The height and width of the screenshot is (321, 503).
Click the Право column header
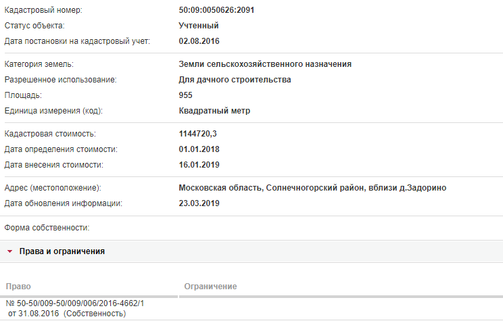pos(18,287)
